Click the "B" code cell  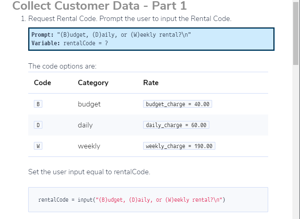click(x=38, y=104)
